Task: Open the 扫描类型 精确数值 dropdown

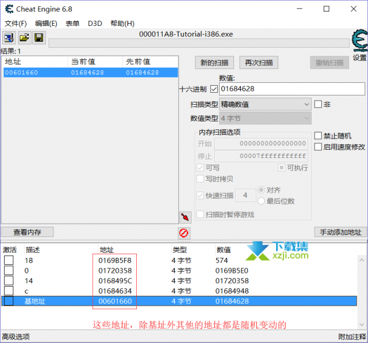Action: [265, 104]
